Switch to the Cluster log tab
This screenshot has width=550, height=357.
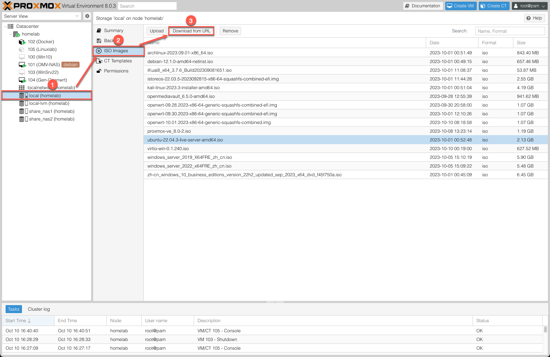39,309
